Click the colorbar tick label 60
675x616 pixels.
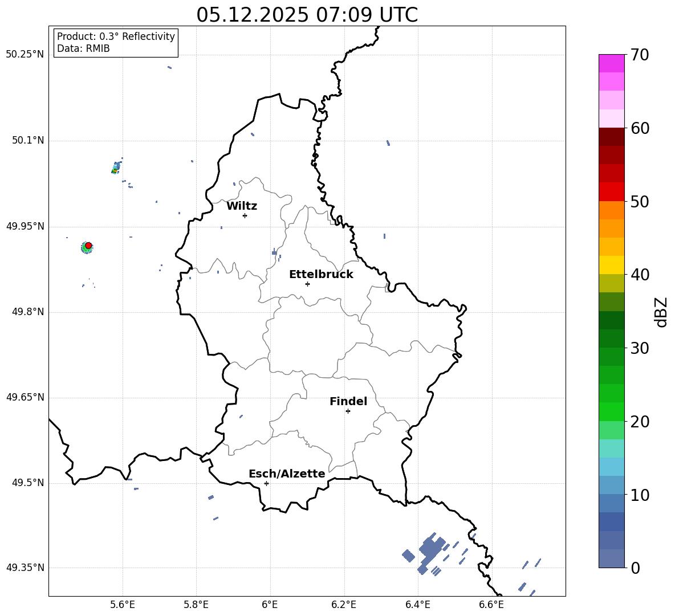(x=639, y=128)
